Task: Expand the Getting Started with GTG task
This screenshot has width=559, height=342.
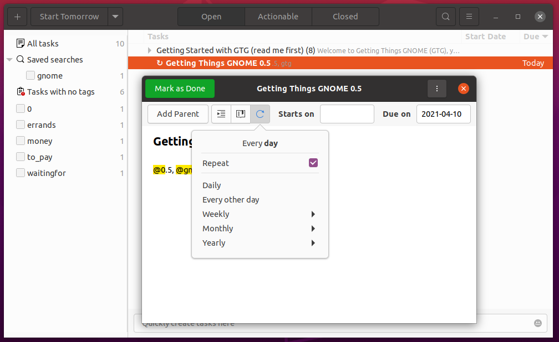Action: pos(149,50)
